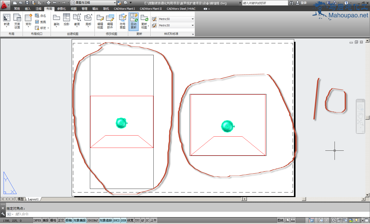Switch to the 注释 ribbon tab
370x224 pixels.
(x=38, y=9)
